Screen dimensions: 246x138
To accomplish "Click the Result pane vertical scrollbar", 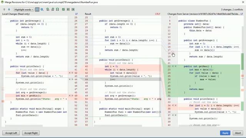I will tap(160, 87).
